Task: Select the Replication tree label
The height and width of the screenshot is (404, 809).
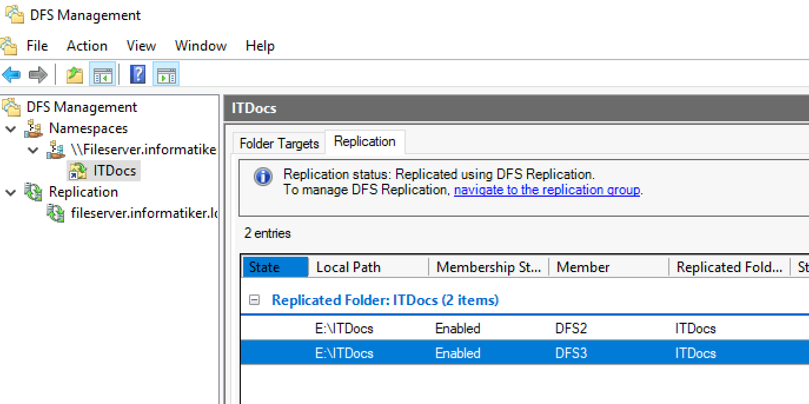Action: coord(83,192)
